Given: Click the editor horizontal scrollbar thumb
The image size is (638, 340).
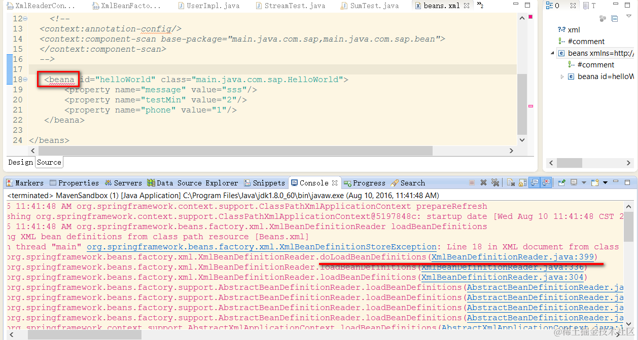Looking at the screenshot, I should (235, 151).
